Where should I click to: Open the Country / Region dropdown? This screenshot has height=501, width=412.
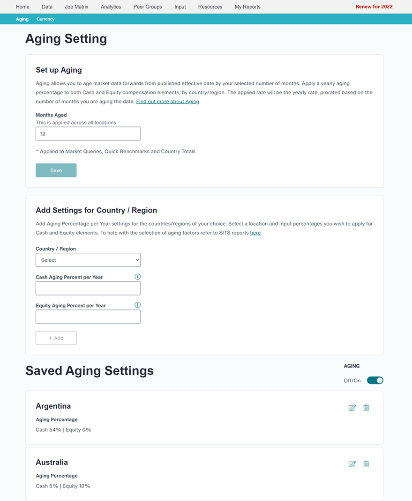88,260
